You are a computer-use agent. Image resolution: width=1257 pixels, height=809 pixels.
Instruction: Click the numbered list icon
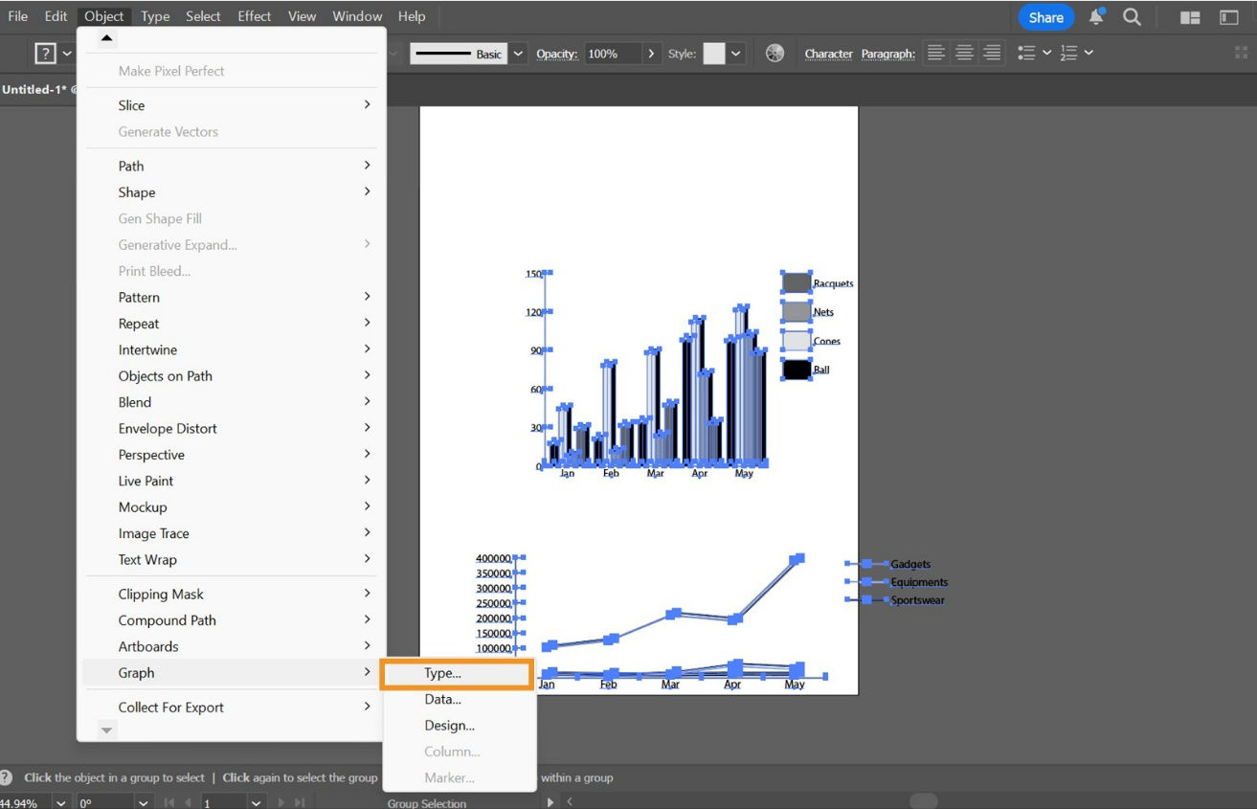coord(1072,53)
